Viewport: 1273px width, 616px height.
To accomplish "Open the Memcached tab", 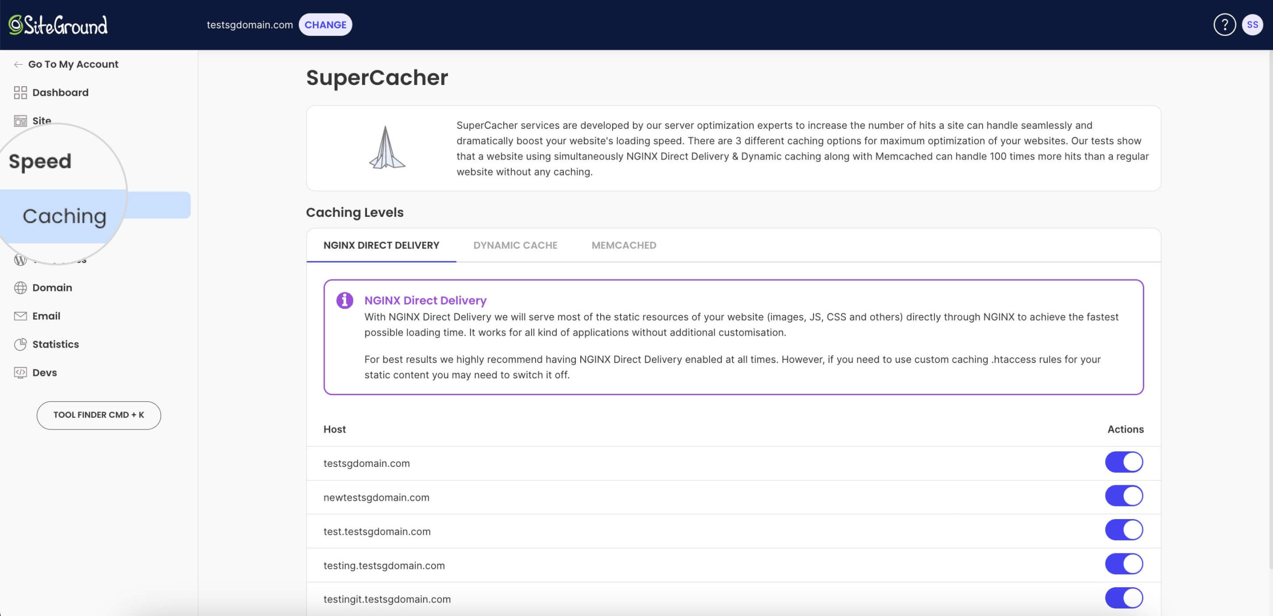I will pos(624,245).
